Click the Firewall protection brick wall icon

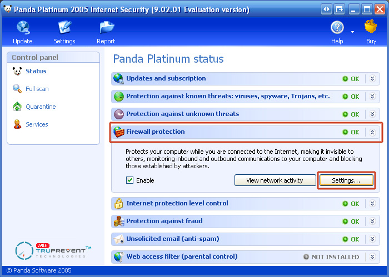click(118, 132)
